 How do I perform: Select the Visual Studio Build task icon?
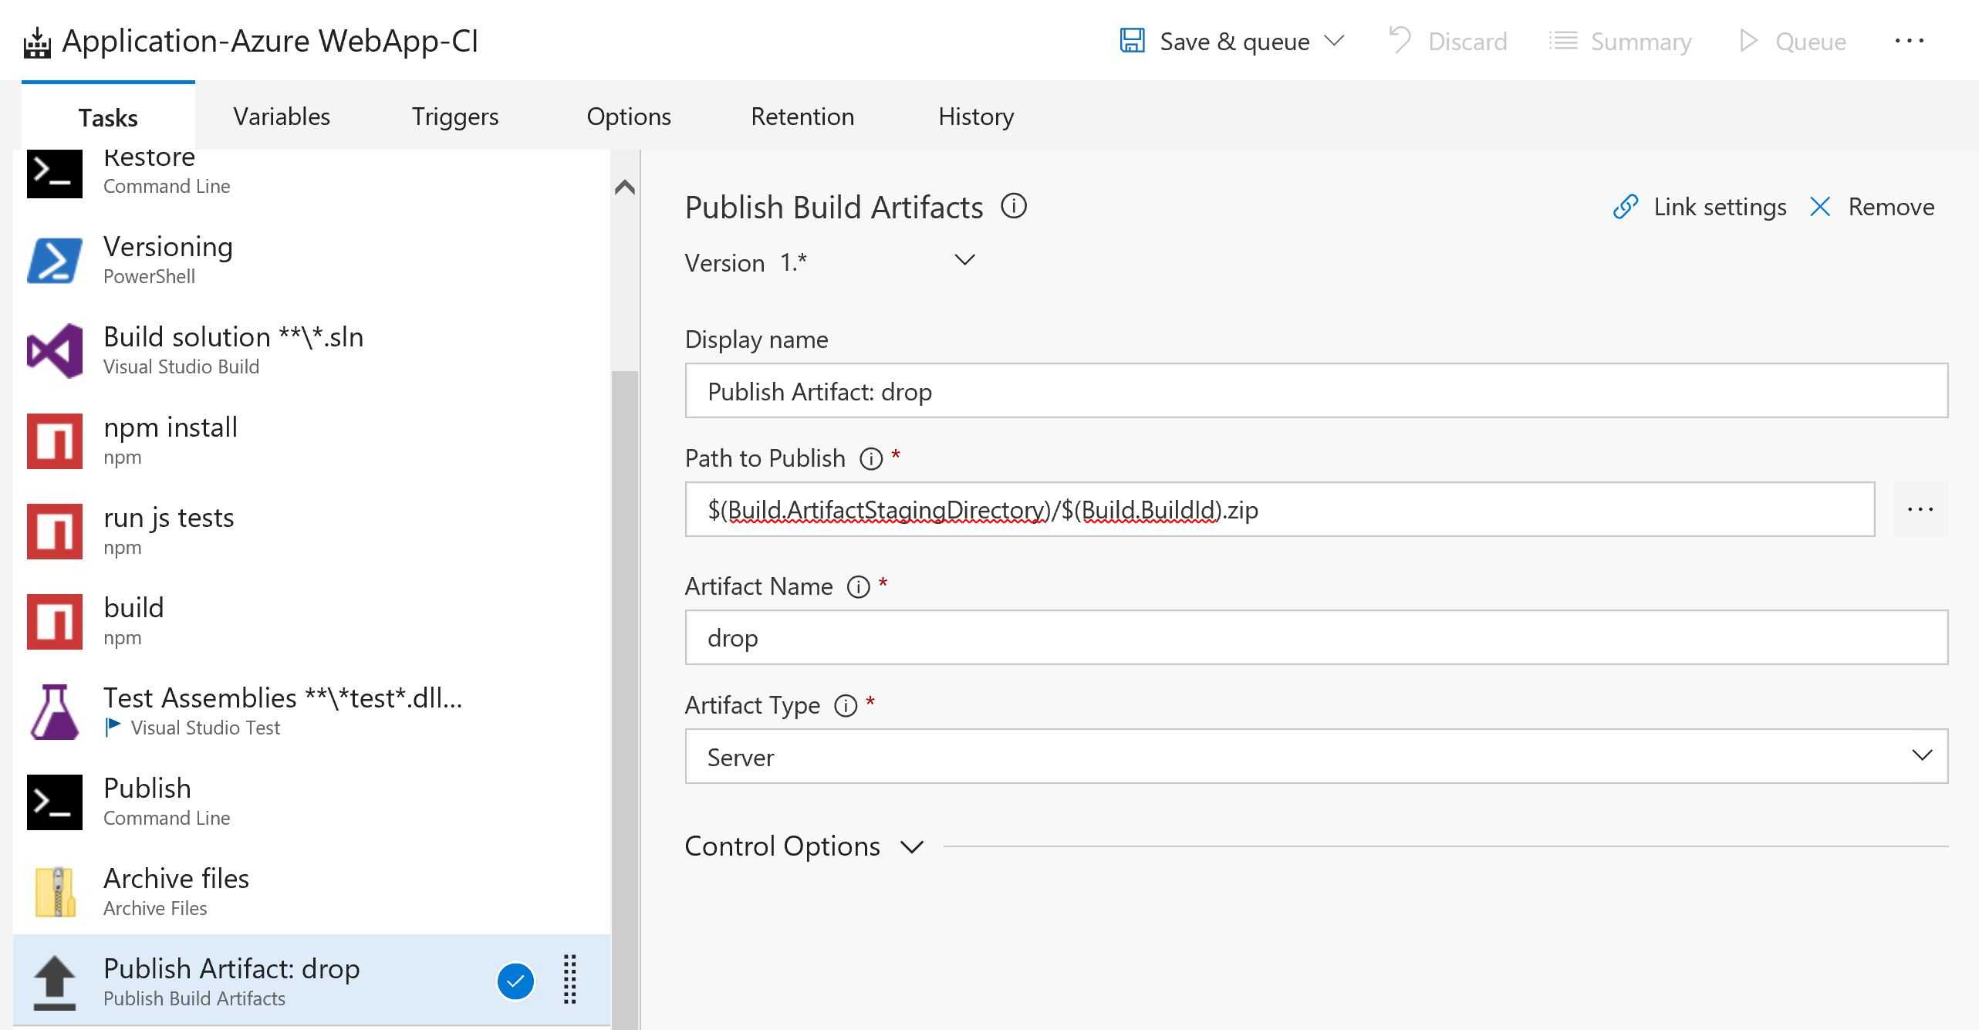[54, 350]
